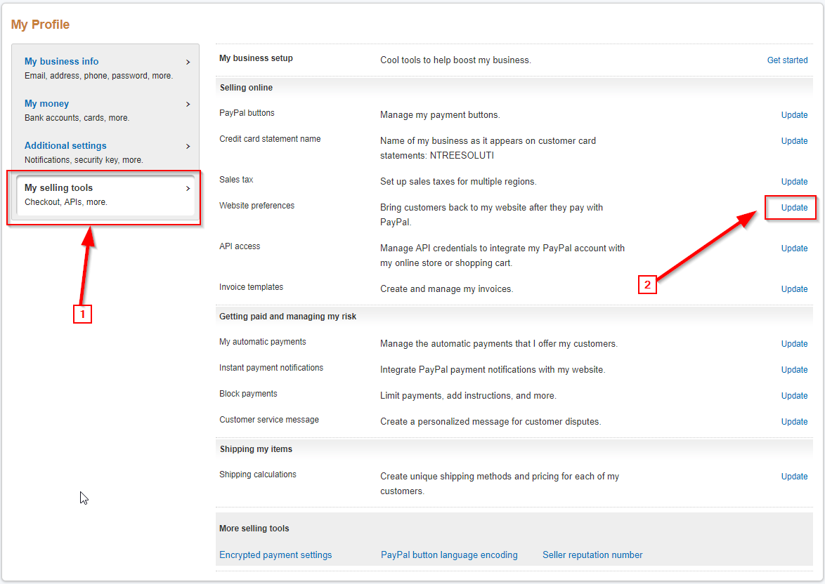Open Seller reputation number link
Viewport: 825px width, 584px height.
point(592,555)
